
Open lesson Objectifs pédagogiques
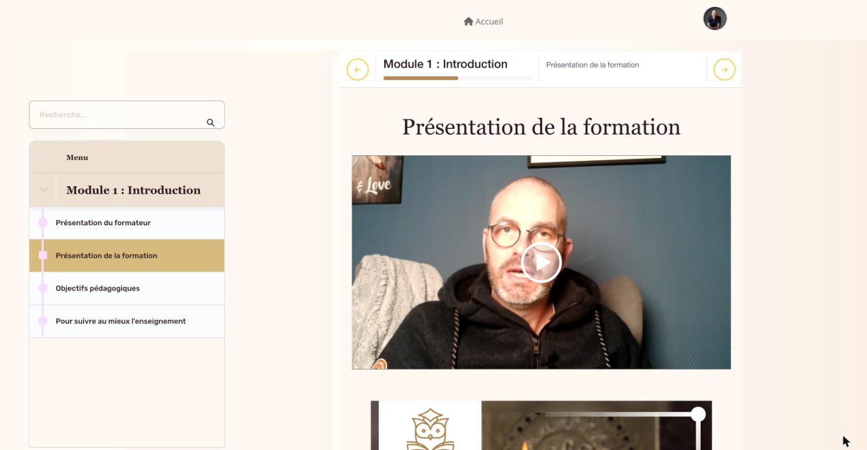point(127,288)
